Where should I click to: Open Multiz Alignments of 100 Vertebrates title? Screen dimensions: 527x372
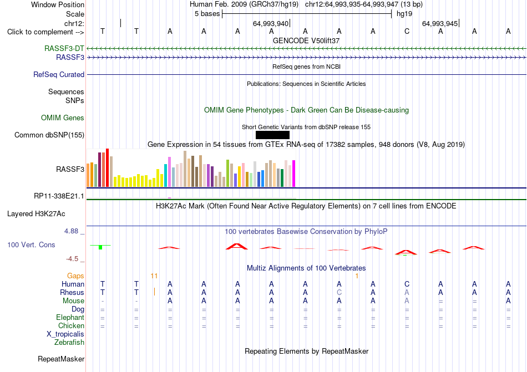point(306,268)
